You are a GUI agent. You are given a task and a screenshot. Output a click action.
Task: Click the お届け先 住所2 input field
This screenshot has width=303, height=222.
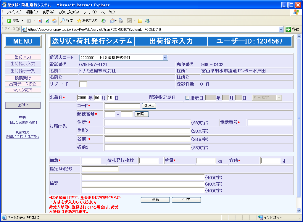148,131
